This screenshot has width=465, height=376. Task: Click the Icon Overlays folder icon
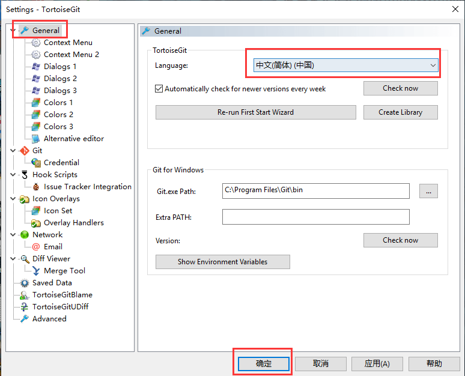click(x=24, y=199)
